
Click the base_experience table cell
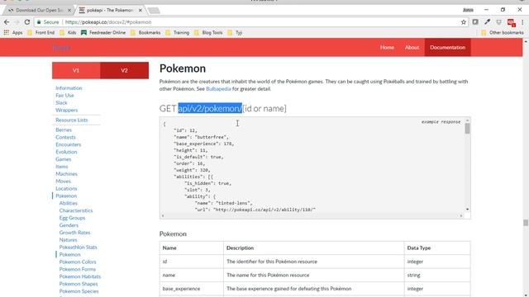(x=191, y=289)
